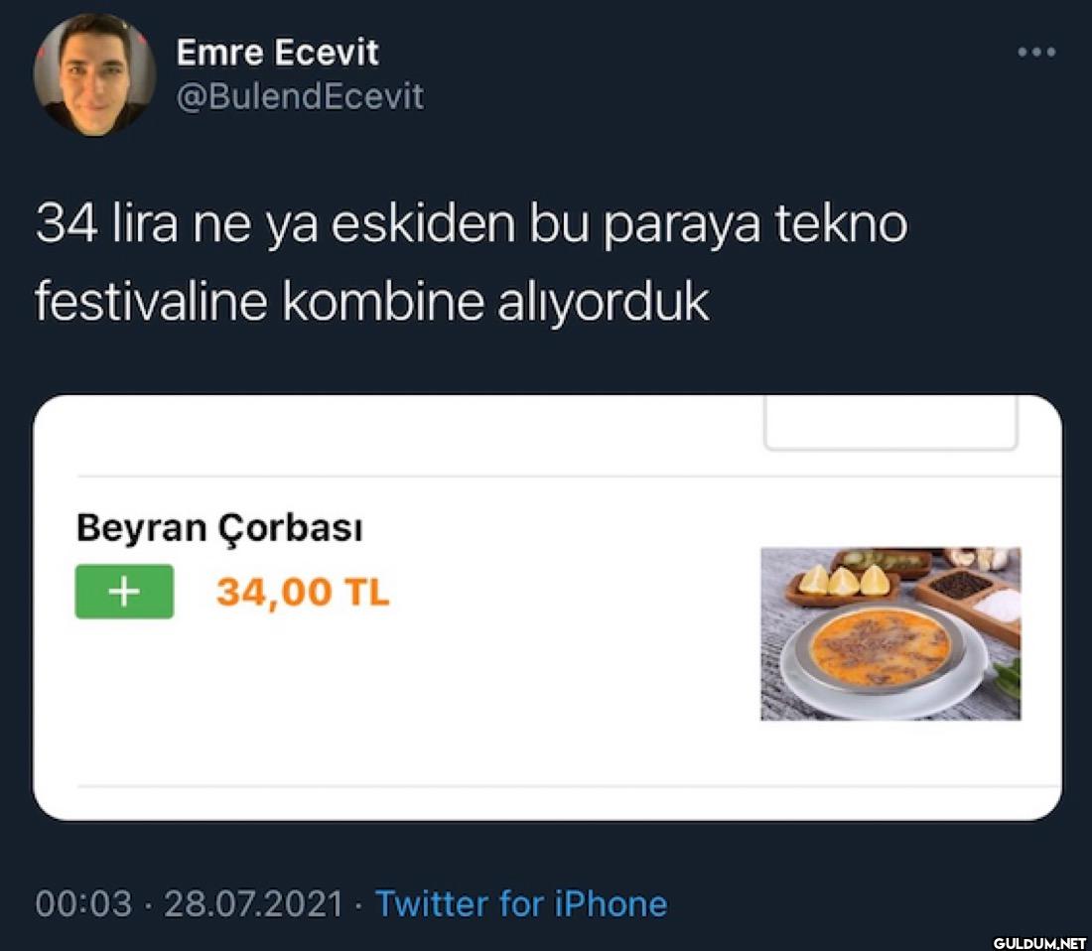Select the Beyran Çorbası item title
This screenshot has width=1092, height=951.
pos(219,528)
